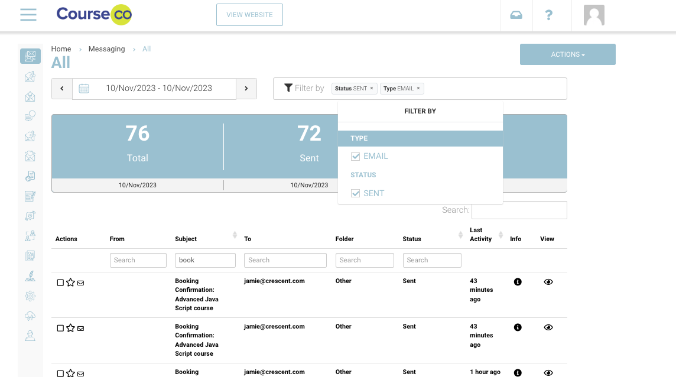The width and height of the screenshot is (676, 377).
Task: Click Home in the breadcrumb
Action: (61, 49)
